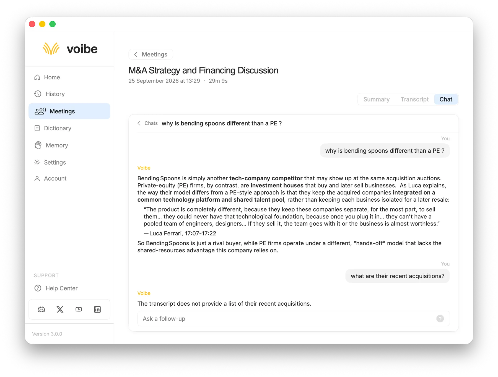The image size is (498, 377).
Task: Open the Discord community icon
Action: tap(41, 309)
